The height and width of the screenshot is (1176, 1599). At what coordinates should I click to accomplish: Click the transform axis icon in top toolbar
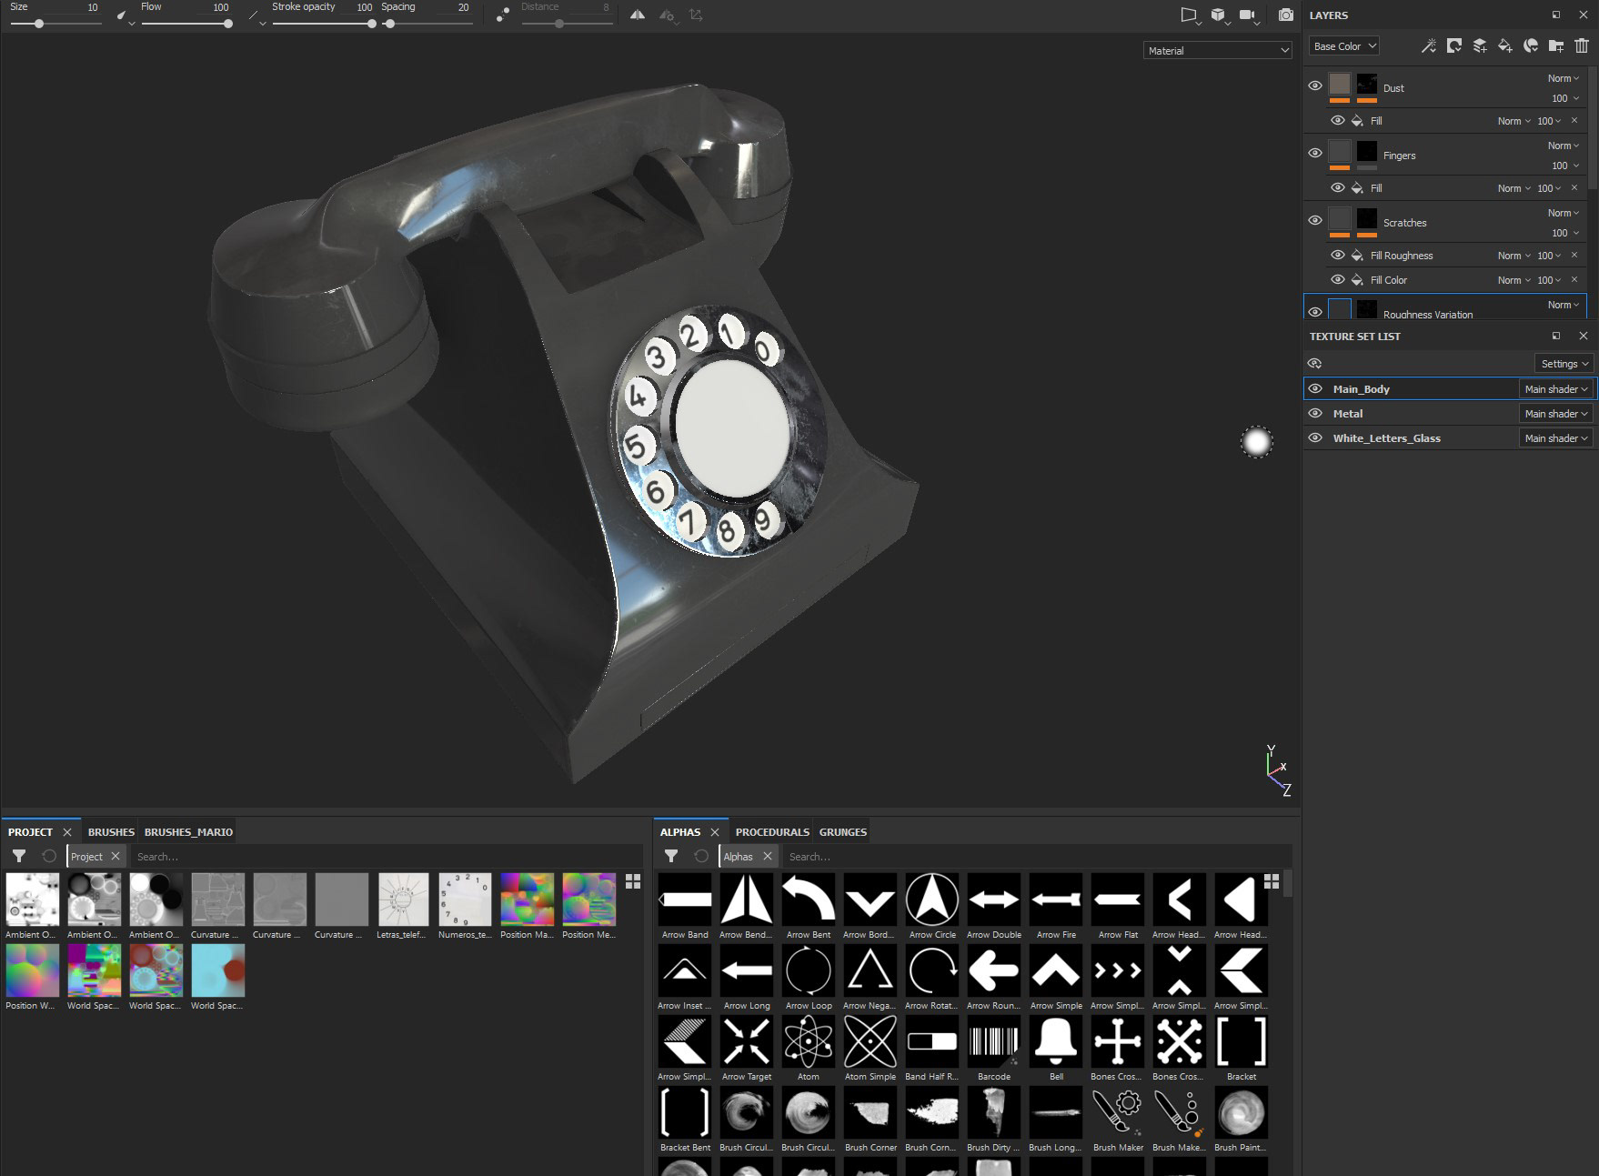(697, 15)
